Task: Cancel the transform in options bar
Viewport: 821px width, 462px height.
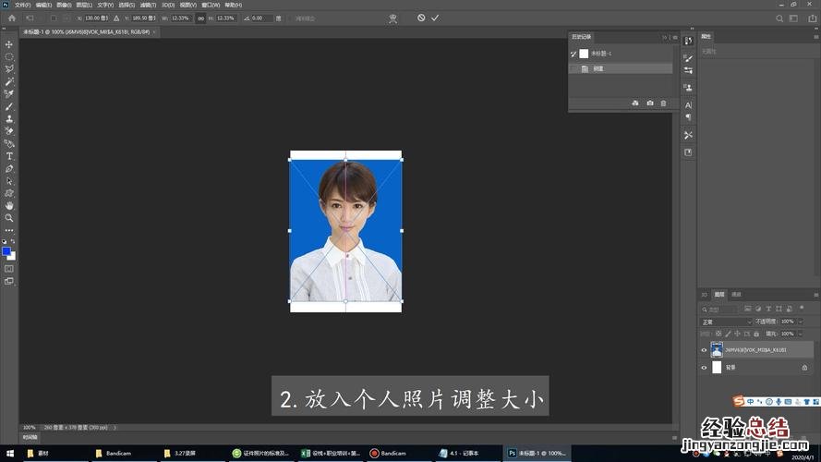Action: [x=421, y=18]
